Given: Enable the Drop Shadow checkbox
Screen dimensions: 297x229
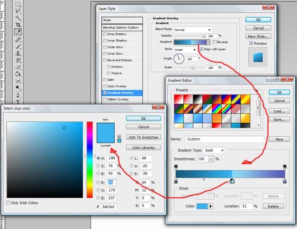Looking at the screenshot, I should coord(105,34).
